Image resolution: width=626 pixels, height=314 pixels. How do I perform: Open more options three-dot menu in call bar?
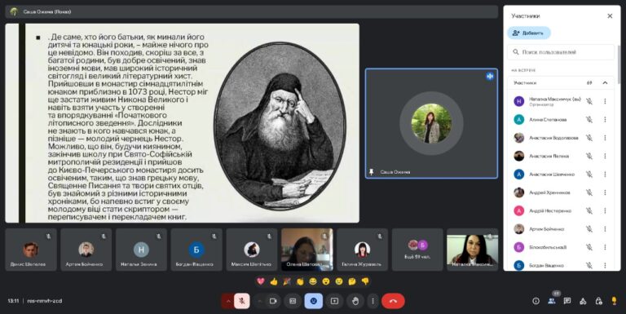click(373, 301)
